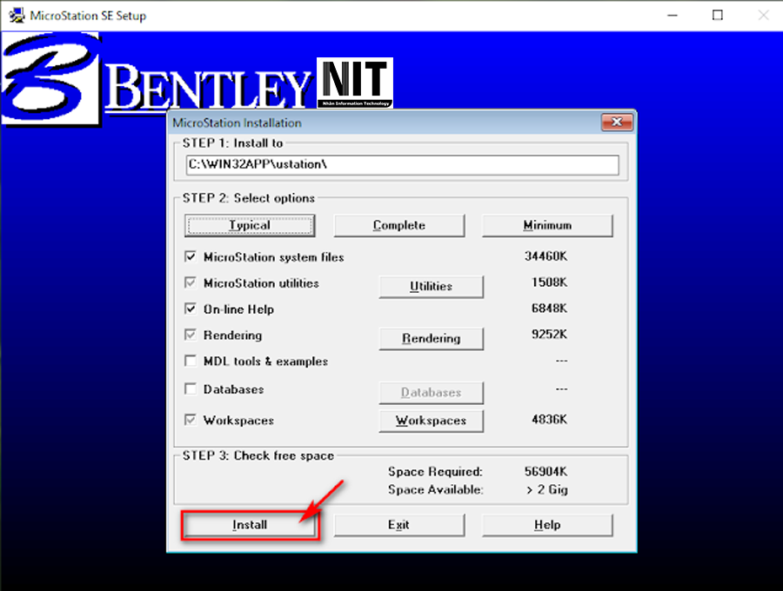The image size is (783, 591).
Task: Start installation with Install button
Action: click(250, 525)
